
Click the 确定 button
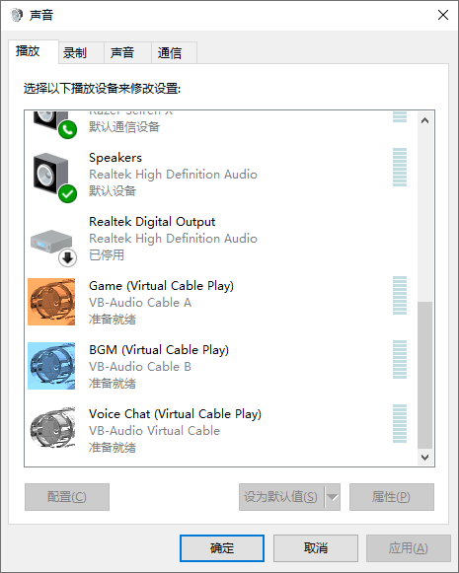pos(222,548)
